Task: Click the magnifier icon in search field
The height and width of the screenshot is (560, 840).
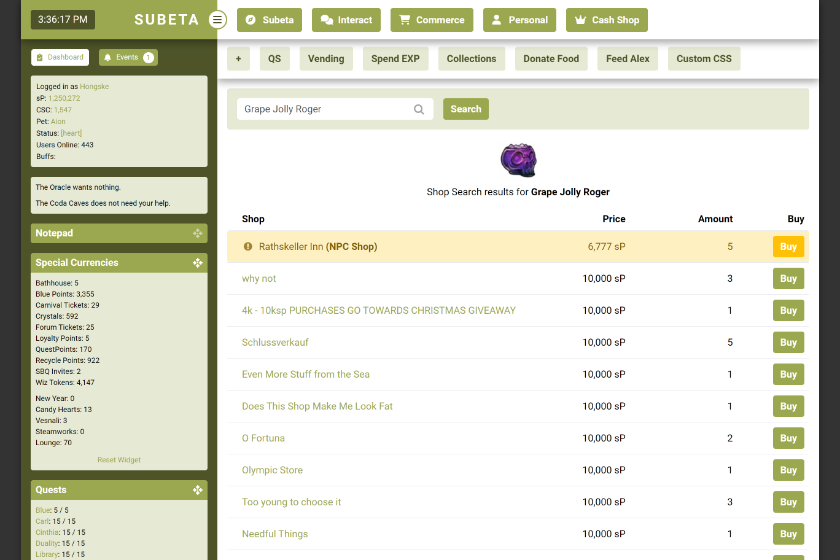Action: click(419, 109)
